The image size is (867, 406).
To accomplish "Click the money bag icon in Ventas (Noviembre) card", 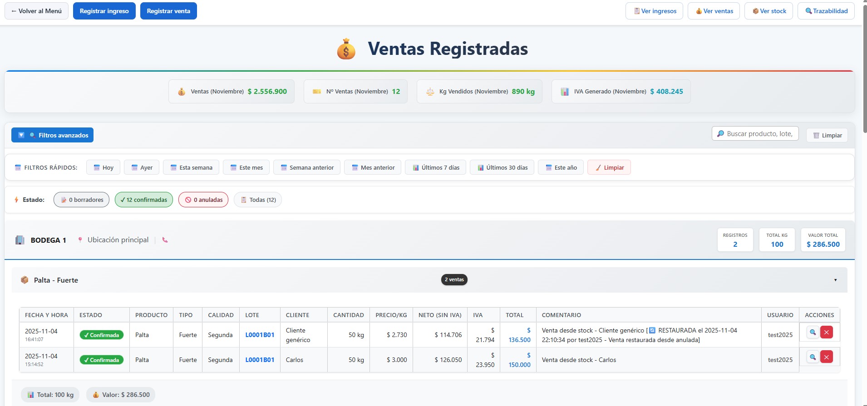I will [x=182, y=92].
